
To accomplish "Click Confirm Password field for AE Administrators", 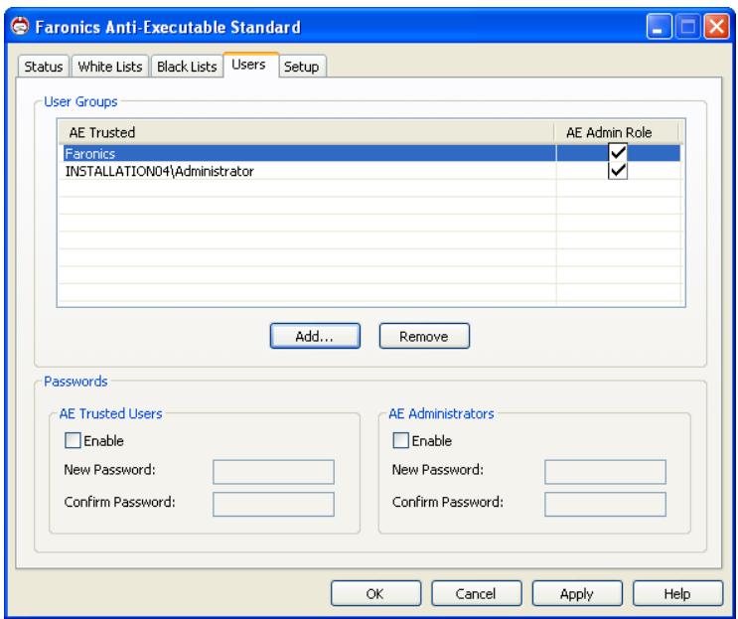I will click(605, 504).
